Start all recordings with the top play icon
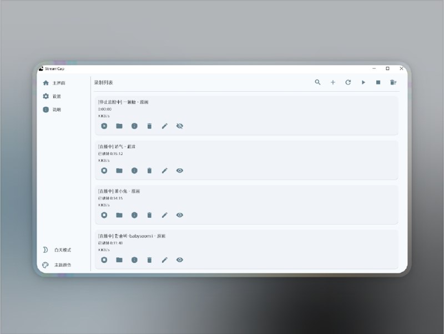The width and height of the screenshot is (444, 334). coord(364,82)
